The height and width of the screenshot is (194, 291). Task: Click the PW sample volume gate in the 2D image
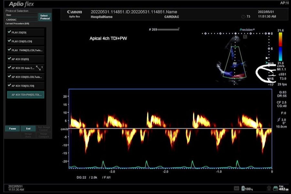[x=235, y=63]
